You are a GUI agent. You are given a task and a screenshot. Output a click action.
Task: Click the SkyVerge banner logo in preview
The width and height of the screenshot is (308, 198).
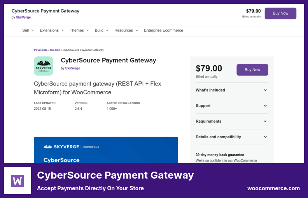click(62, 147)
